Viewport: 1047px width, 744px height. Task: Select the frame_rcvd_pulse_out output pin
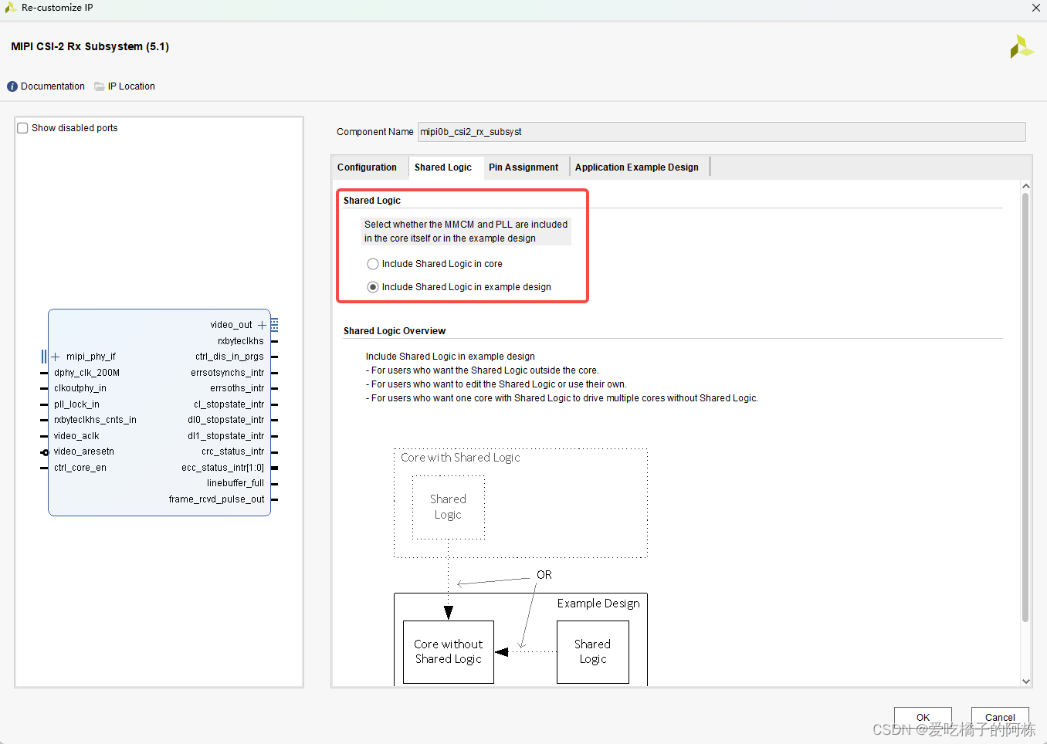(x=273, y=499)
